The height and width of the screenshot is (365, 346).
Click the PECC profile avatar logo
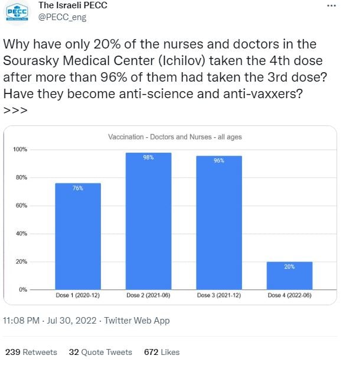(x=17, y=12)
